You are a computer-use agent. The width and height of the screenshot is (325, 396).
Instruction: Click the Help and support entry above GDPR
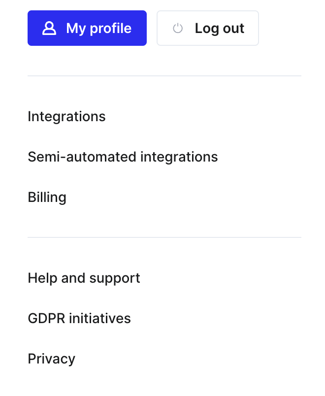[84, 278]
